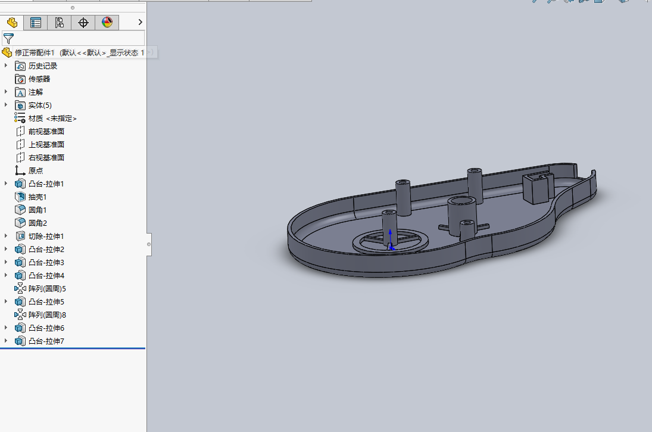Image resolution: width=652 pixels, height=432 pixels.
Task: Expand the 凸台-拉伸5 feature
Action: click(x=6, y=302)
